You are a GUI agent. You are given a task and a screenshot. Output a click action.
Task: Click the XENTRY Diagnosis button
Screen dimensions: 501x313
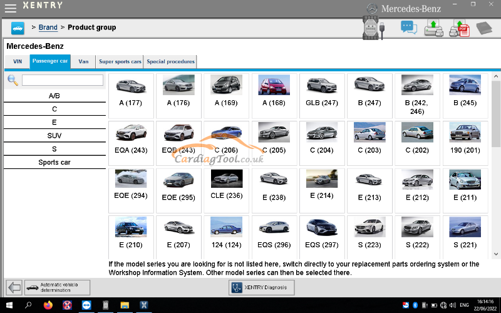click(x=261, y=287)
